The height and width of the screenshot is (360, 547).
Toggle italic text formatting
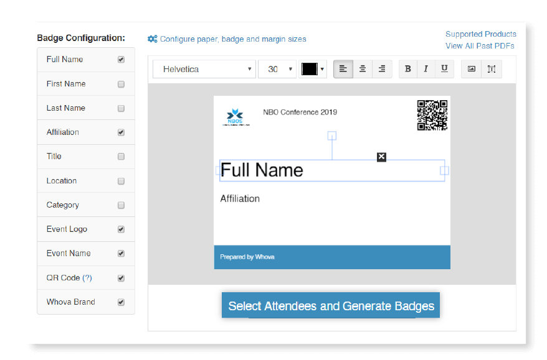[x=426, y=69]
